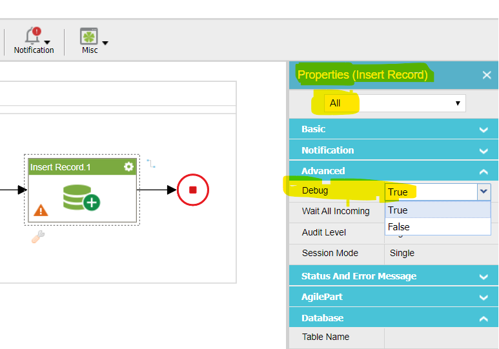Click the Table Name value field
The image size is (499, 349).
click(x=440, y=337)
